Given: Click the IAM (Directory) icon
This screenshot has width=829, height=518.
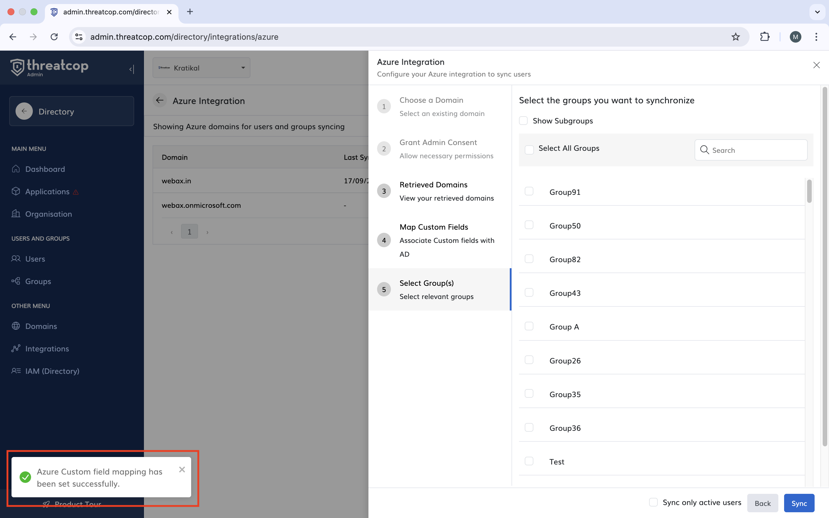Looking at the screenshot, I should (16, 371).
